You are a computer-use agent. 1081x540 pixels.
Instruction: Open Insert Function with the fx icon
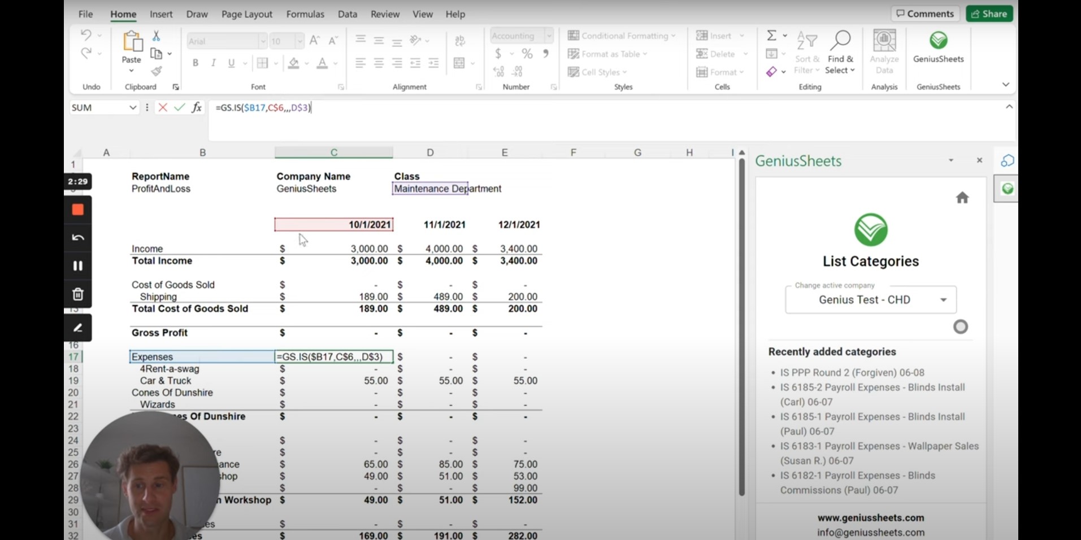click(x=197, y=107)
